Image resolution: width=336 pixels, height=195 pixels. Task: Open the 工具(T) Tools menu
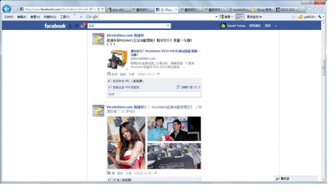pyautogui.click(x=65, y=17)
